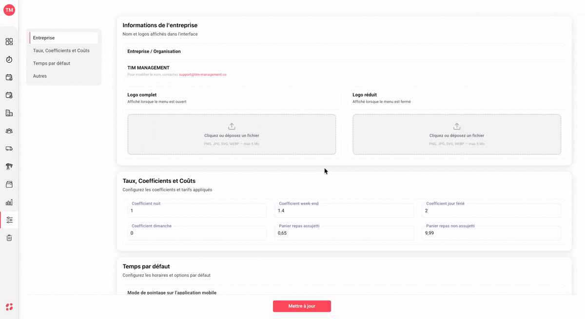Open the building companies icon in the sidebar
585x319 pixels.
click(9, 113)
